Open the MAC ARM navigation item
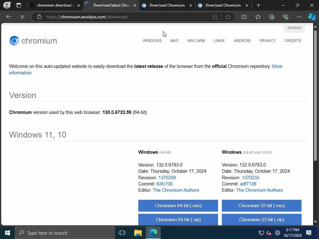The image size is (319, 239). click(196, 41)
